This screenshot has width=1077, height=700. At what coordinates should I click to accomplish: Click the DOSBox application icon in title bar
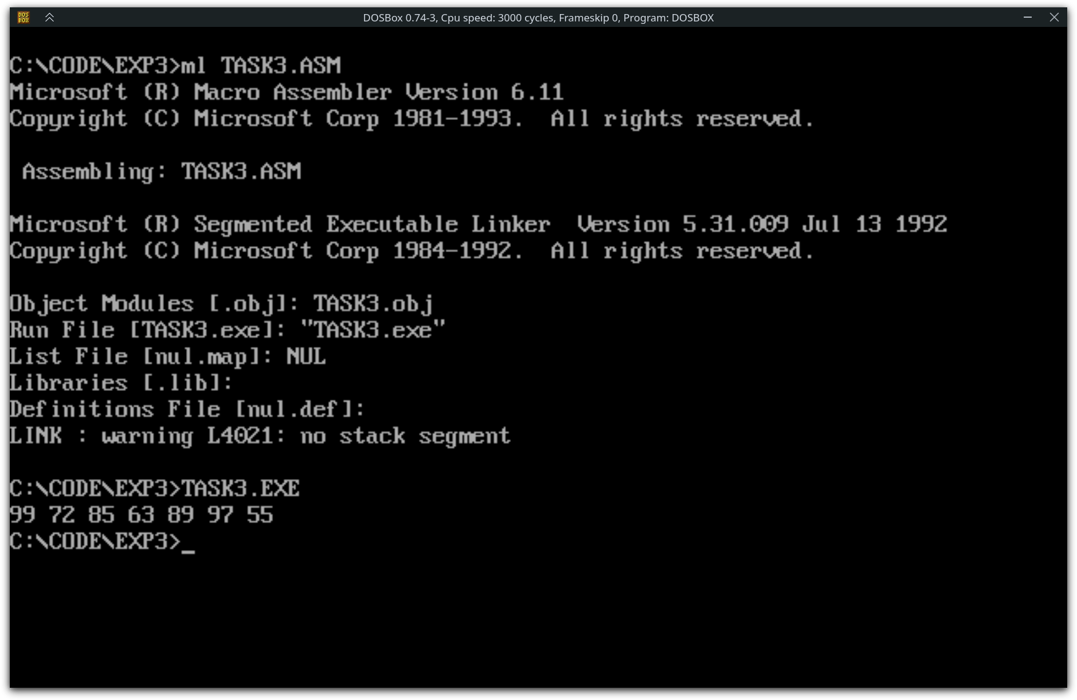[x=23, y=17]
